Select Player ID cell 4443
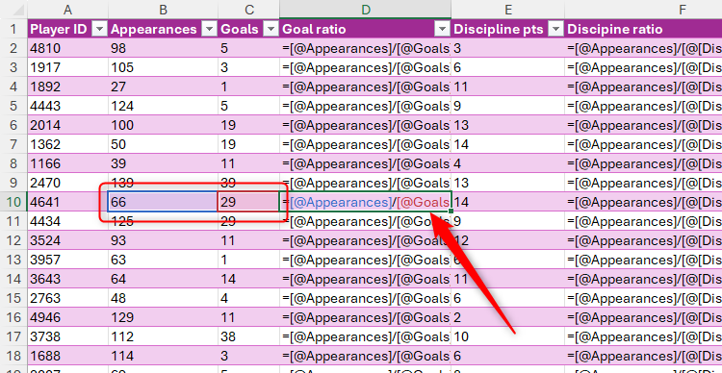The height and width of the screenshot is (373, 722). [x=67, y=106]
